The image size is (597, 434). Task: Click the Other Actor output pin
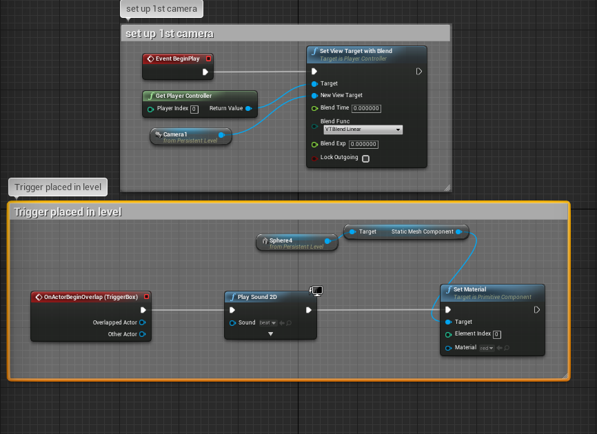pyautogui.click(x=142, y=334)
